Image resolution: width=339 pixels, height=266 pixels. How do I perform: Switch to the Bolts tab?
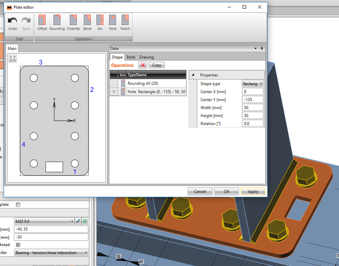(x=131, y=57)
